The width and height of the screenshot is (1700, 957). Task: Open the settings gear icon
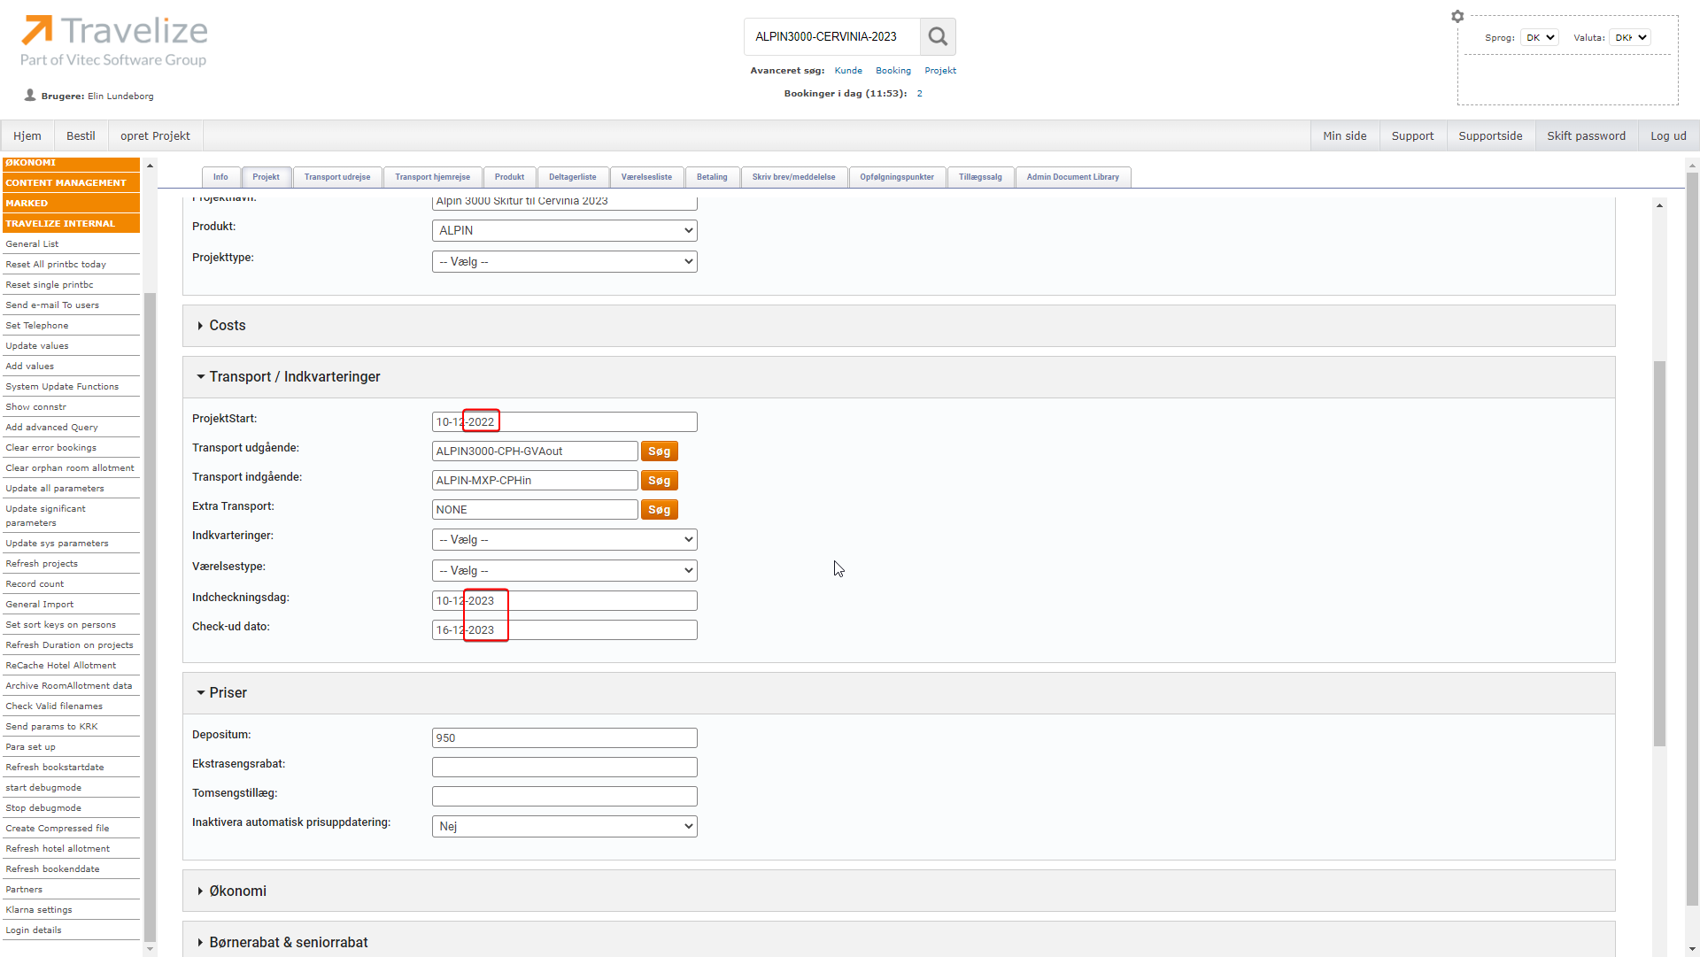tap(1457, 16)
